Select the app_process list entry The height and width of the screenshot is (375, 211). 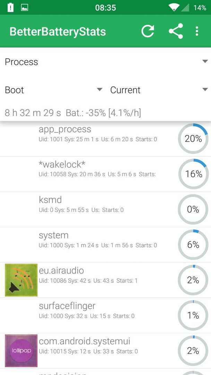pos(105,139)
